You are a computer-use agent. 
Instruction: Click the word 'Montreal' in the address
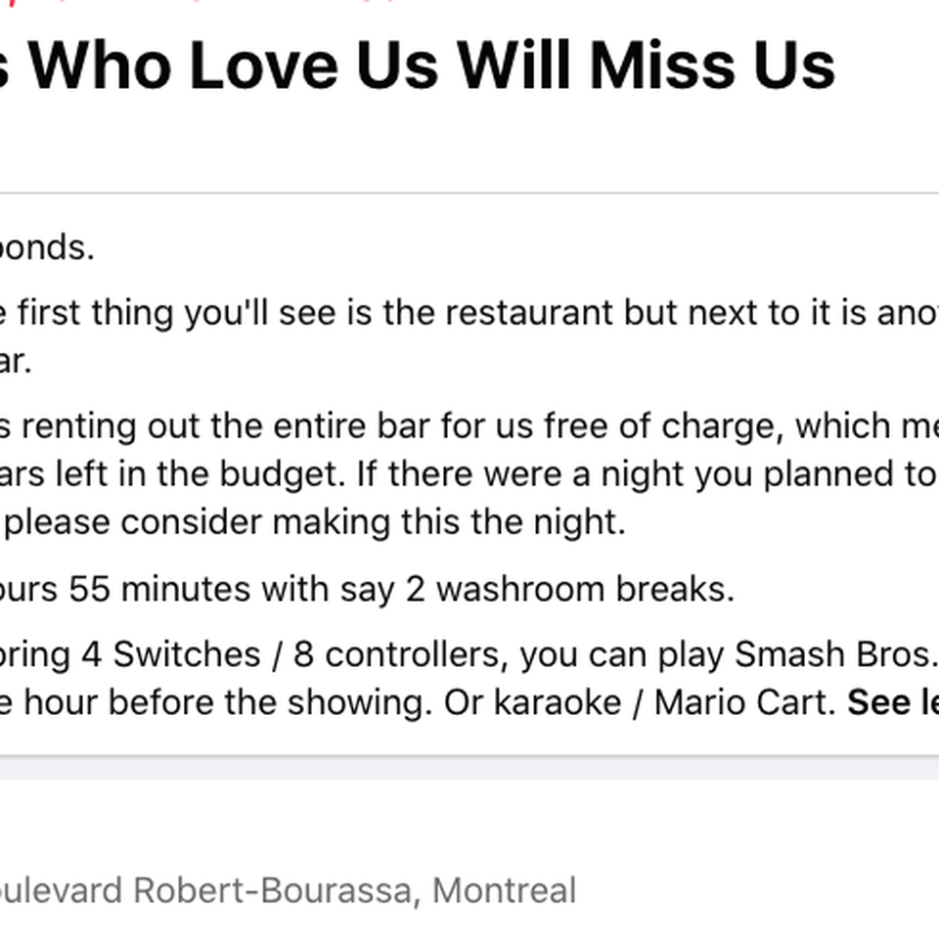pos(505,890)
